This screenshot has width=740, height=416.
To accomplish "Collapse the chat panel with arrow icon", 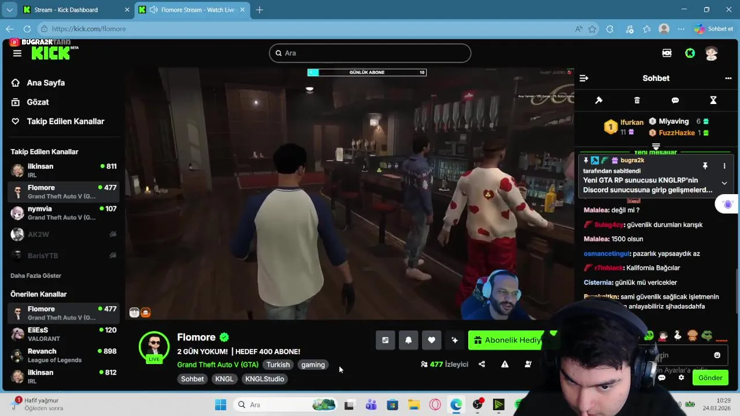I will (x=584, y=78).
